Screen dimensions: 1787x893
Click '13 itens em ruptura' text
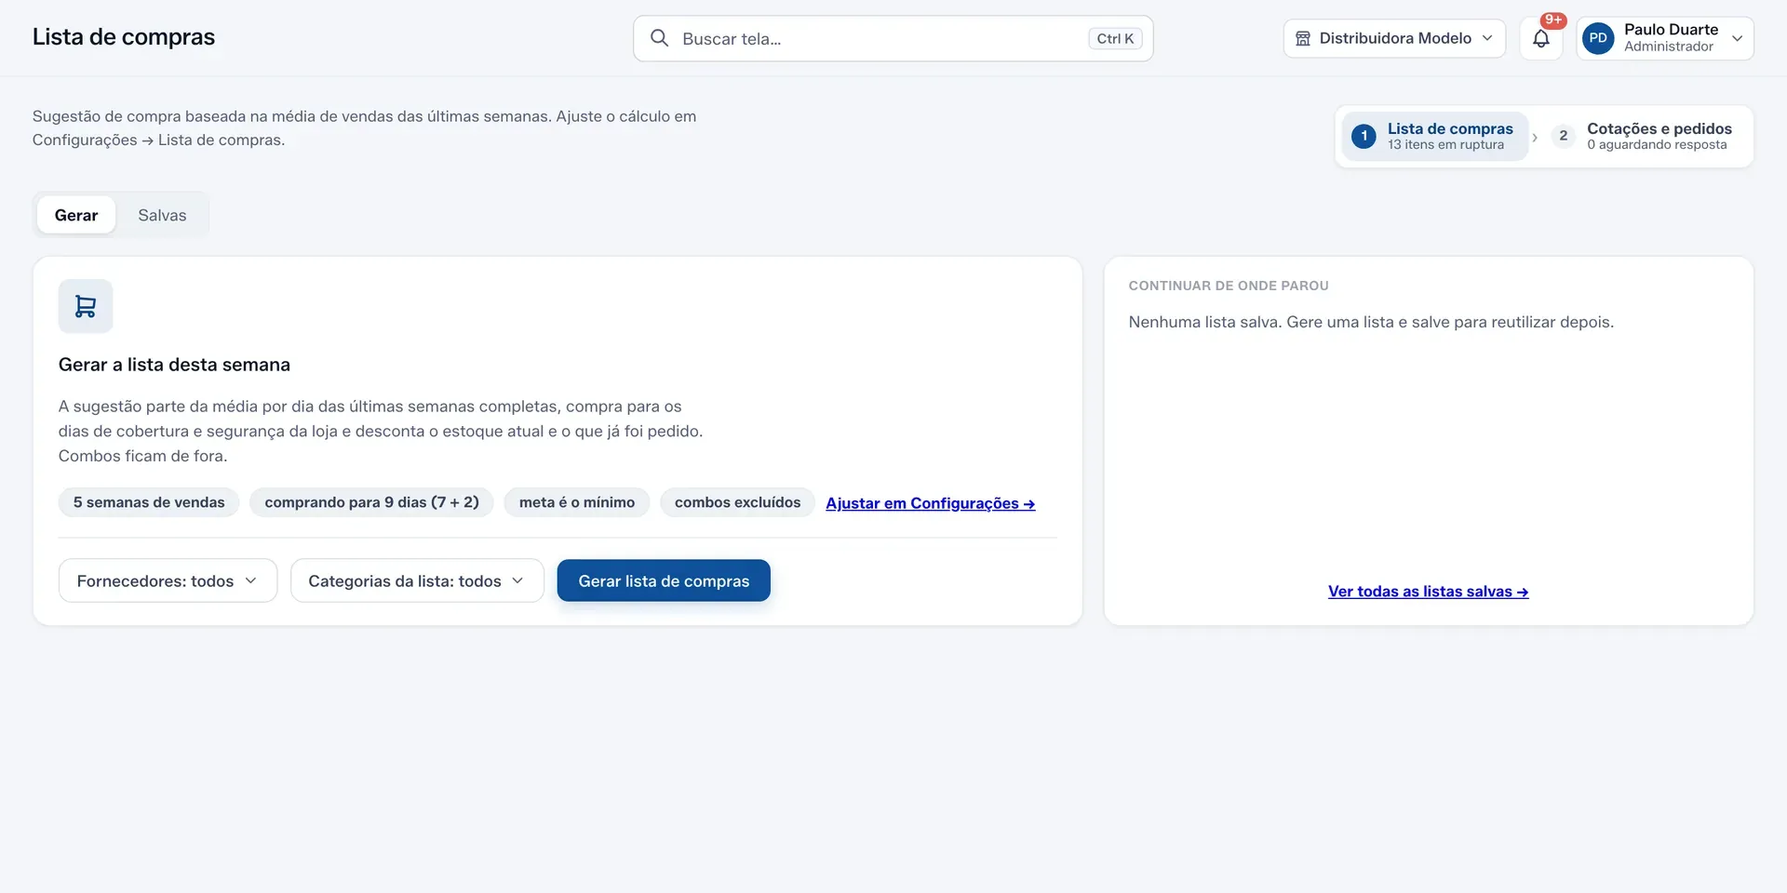point(1445,145)
